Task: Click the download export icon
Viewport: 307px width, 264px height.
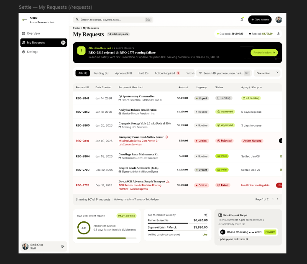Action: tap(278, 33)
